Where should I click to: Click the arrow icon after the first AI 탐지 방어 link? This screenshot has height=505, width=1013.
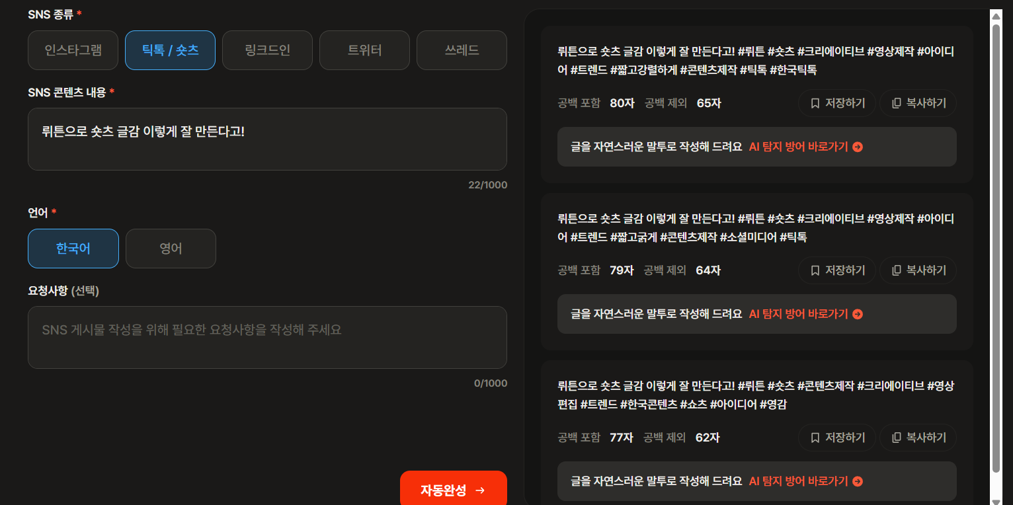(x=858, y=147)
